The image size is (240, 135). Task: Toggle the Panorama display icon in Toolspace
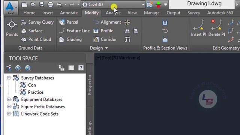click(x=71, y=68)
